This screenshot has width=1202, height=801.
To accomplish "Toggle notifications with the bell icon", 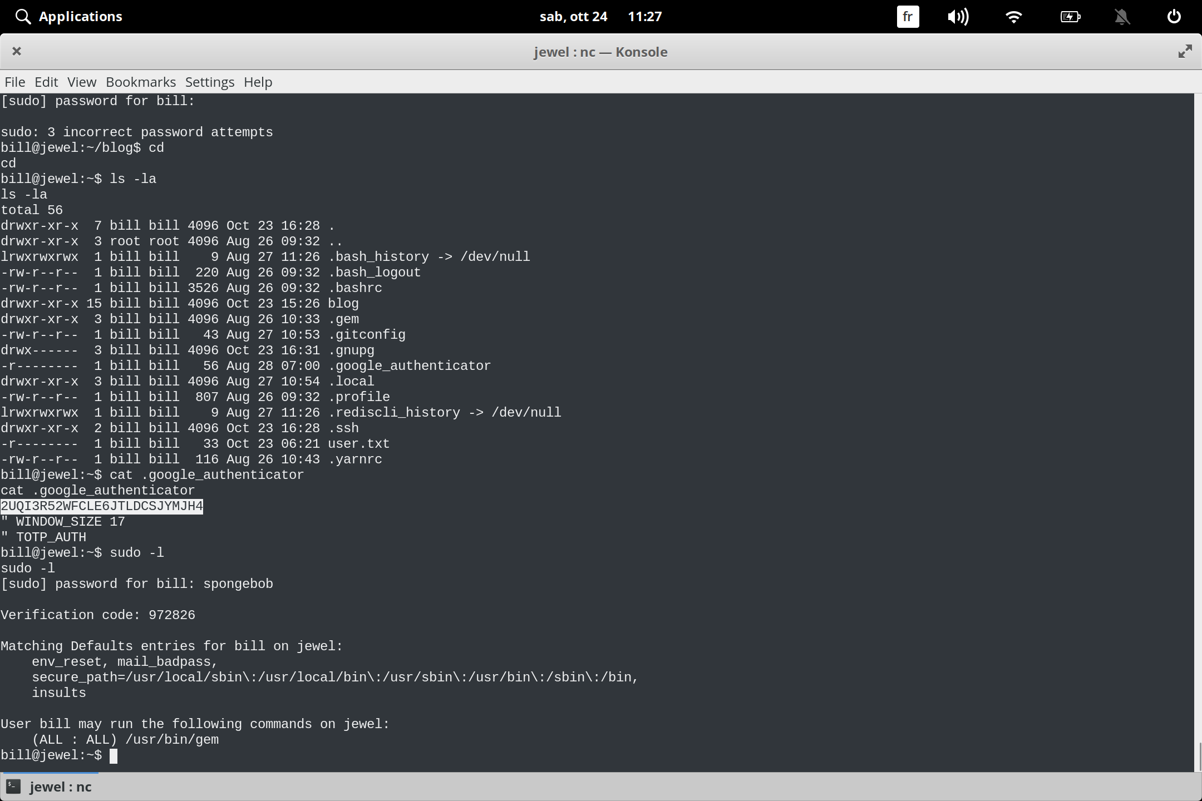I will tap(1122, 16).
